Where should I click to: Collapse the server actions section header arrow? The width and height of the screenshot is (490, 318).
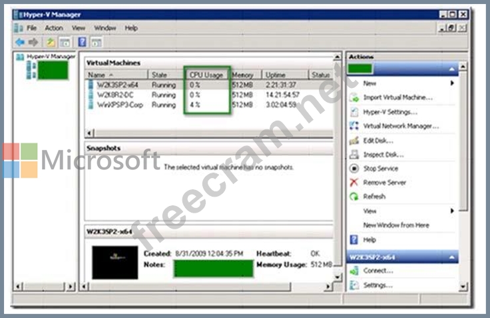coord(451,69)
